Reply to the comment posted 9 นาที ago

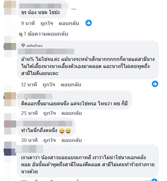pos(69,23)
